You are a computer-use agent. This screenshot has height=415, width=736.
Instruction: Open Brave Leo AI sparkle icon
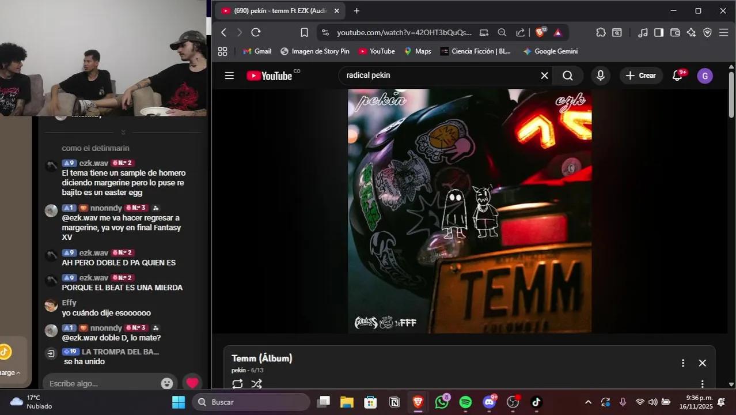tap(691, 32)
